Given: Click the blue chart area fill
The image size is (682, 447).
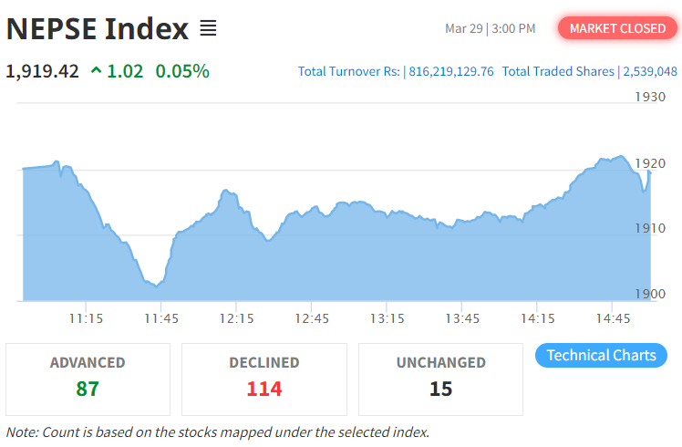Looking at the screenshot, I should (365, 265).
